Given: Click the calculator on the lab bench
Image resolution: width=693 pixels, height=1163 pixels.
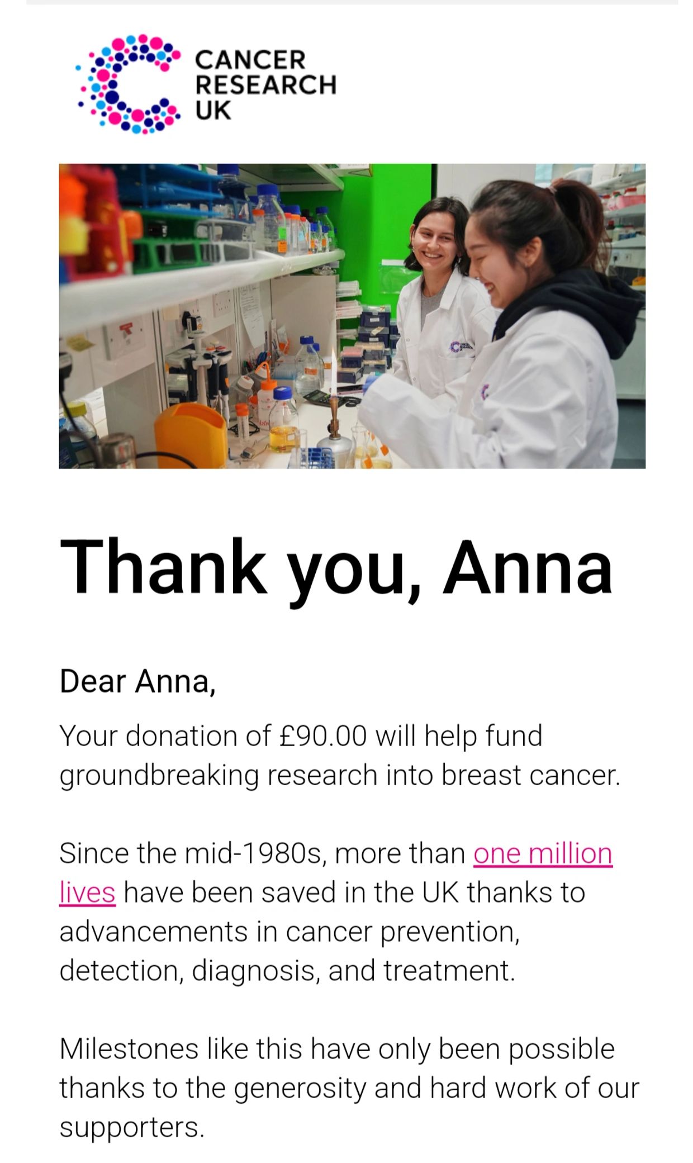Looking at the screenshot, I should tap(319, 396).
